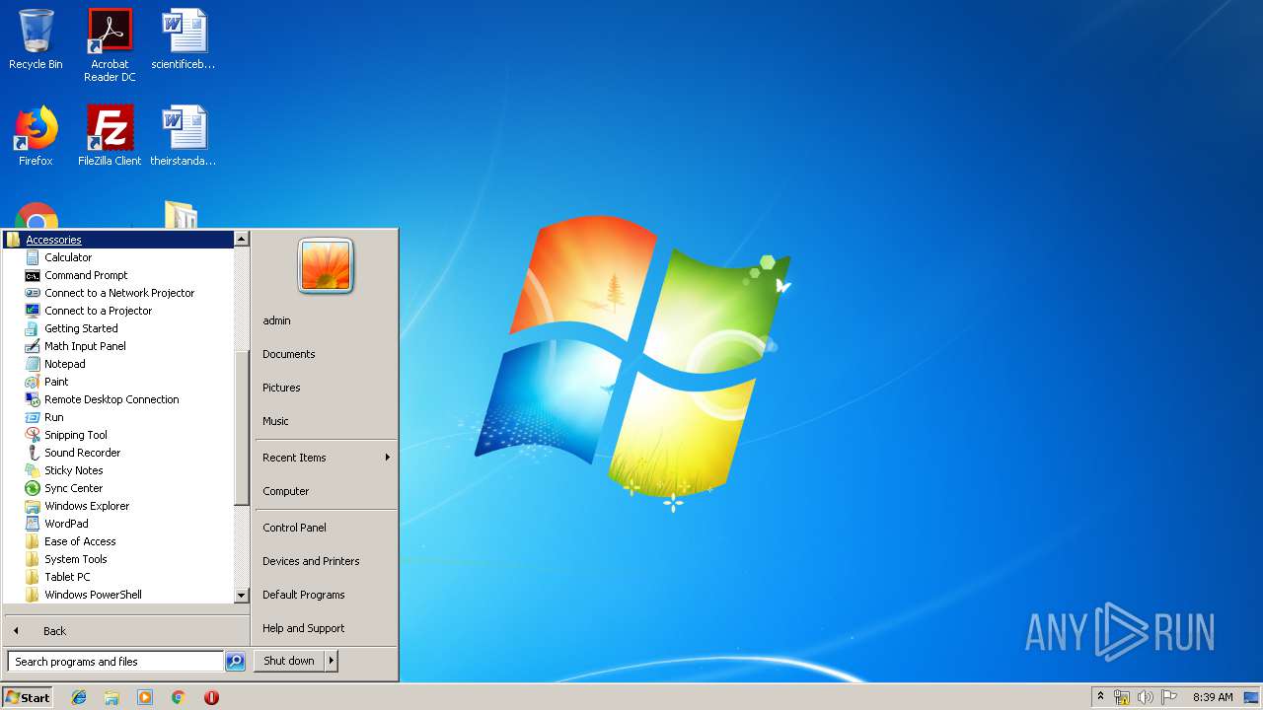
Task: Open the Shut down options arrow
Action: click(332, 661)
